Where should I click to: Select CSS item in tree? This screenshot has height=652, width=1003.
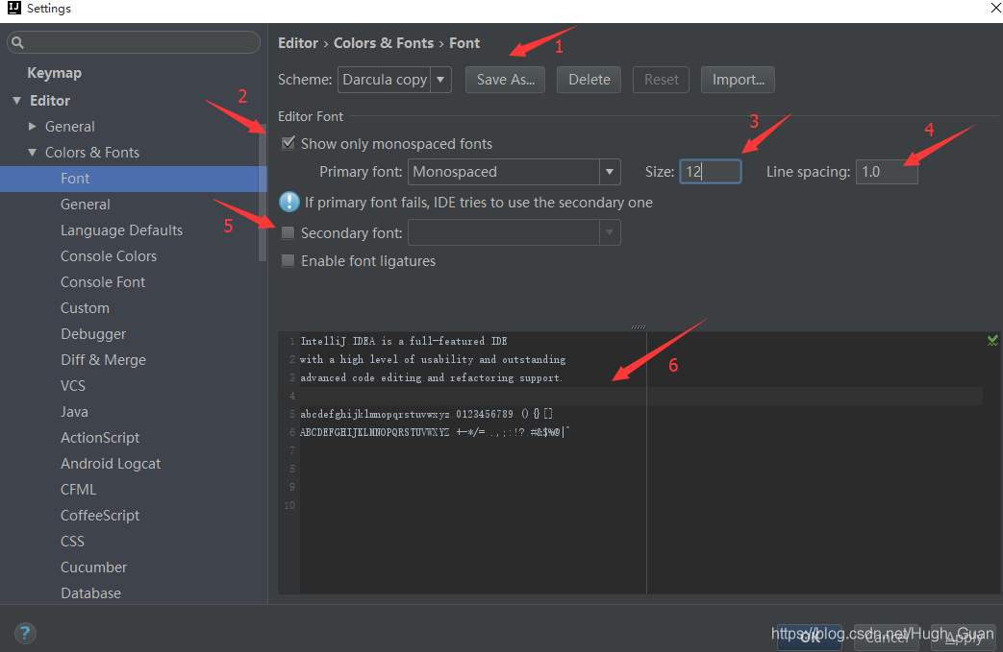72,542
